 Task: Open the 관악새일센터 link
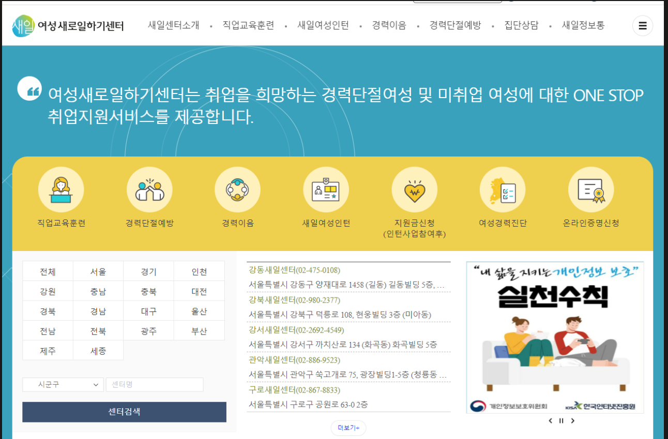coord(294,360)
